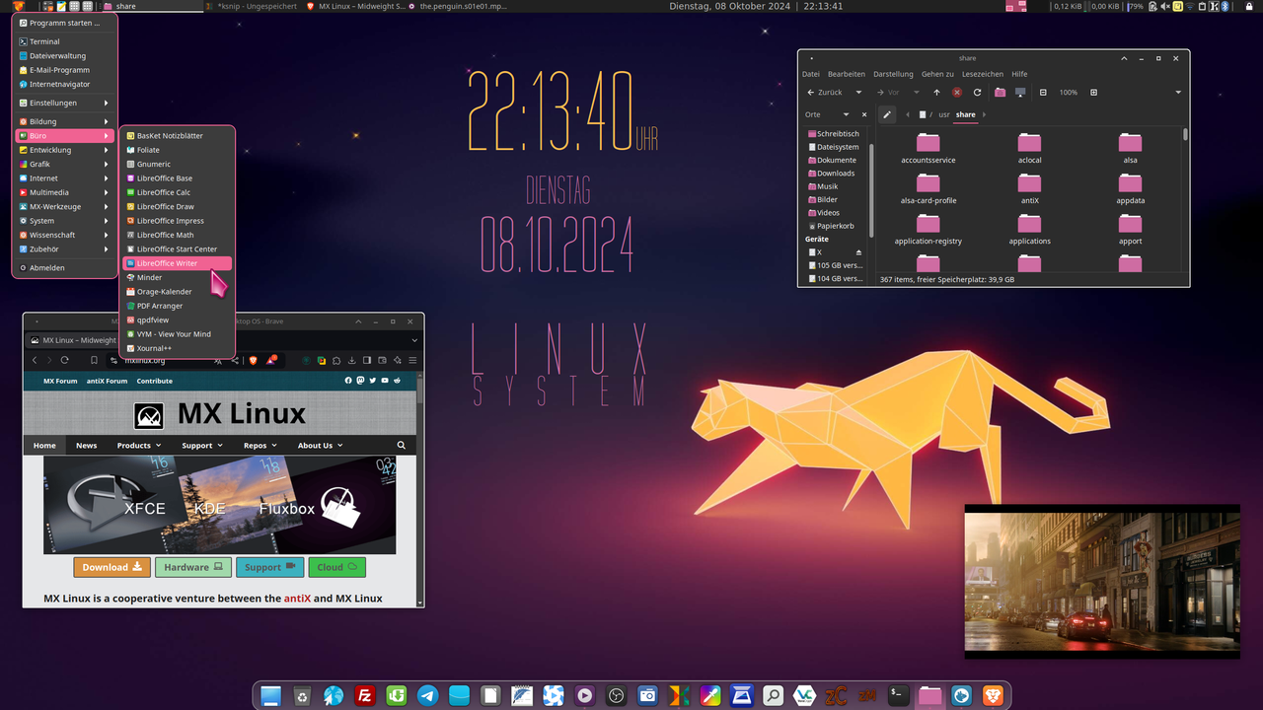
Task: Click Abmelden in the main menu
Action: 64,268
